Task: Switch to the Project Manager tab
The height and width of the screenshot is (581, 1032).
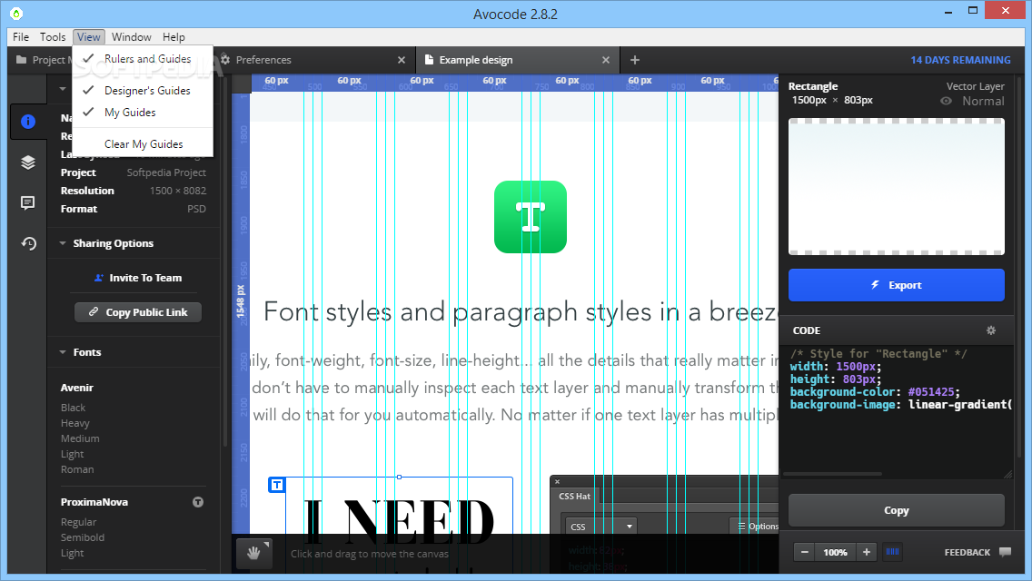Action: (x=44, y=60)
